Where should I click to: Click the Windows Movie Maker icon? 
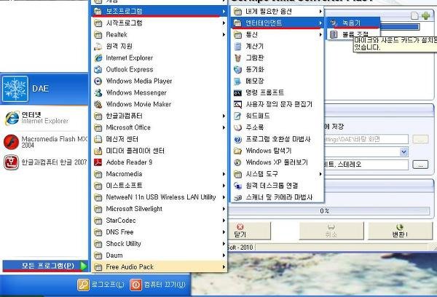[98, 104]
